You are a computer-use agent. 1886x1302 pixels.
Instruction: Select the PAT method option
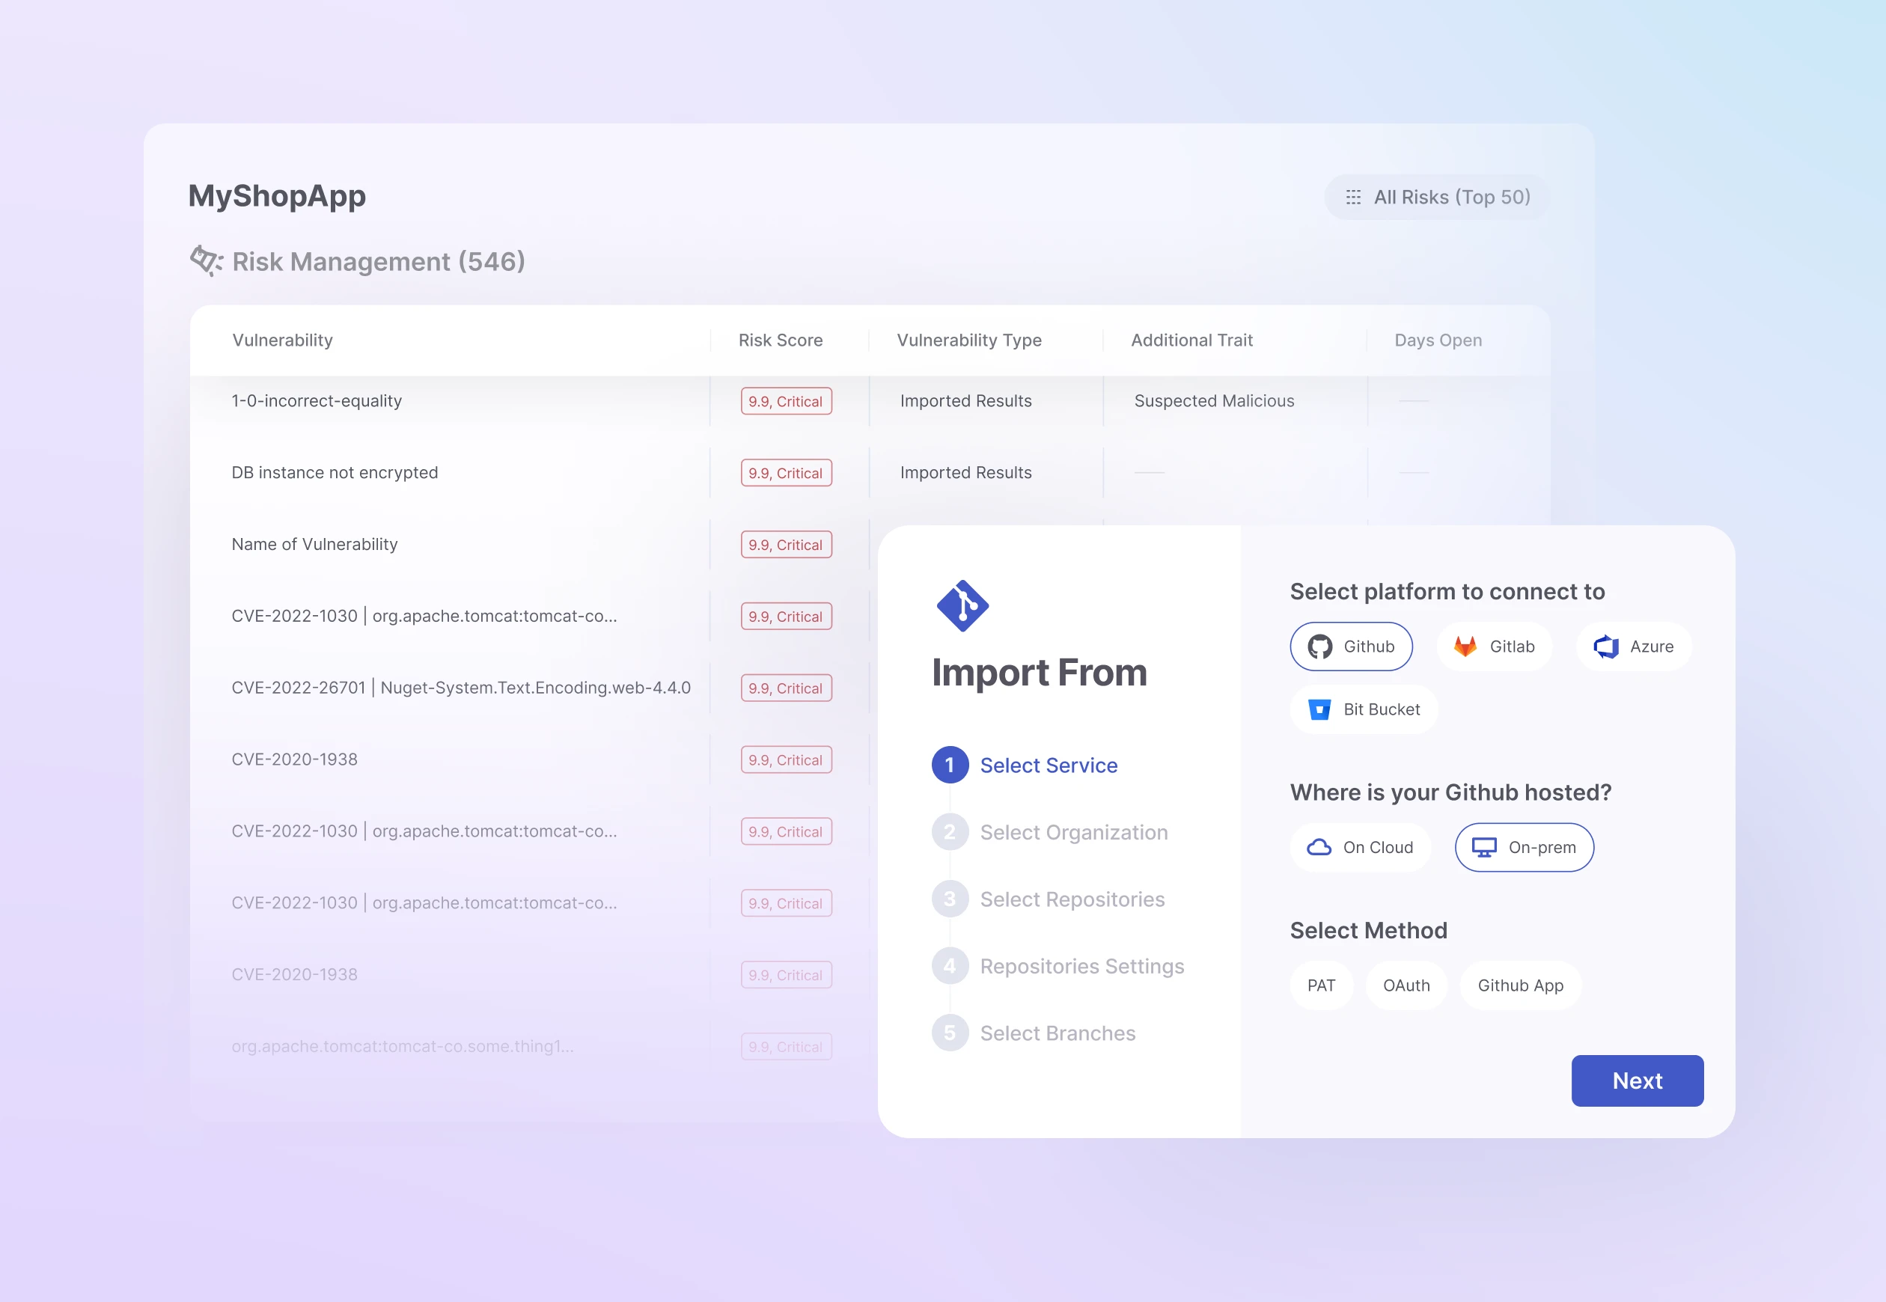(x=1322, y=985)
